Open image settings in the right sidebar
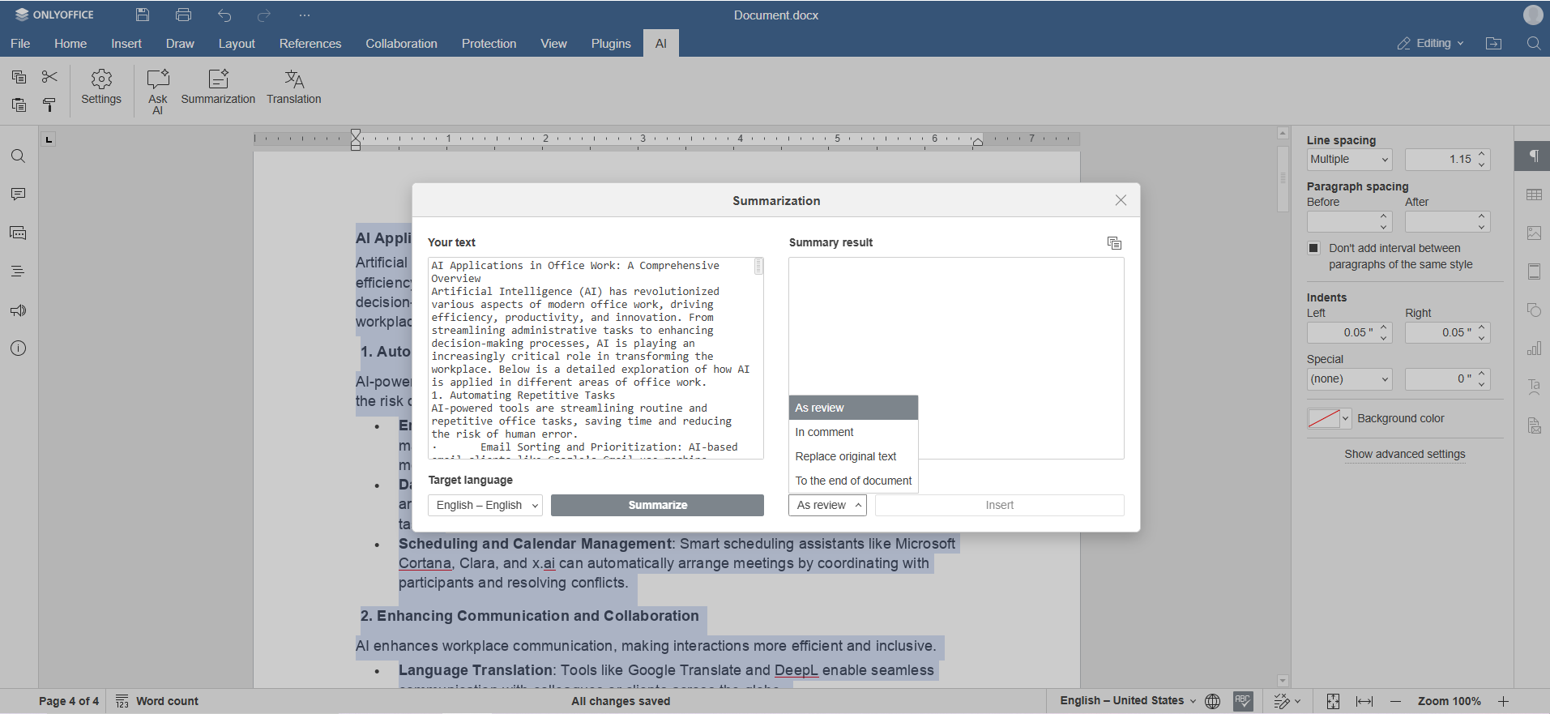1550x714 pixels. click(x=1534, y=233)
